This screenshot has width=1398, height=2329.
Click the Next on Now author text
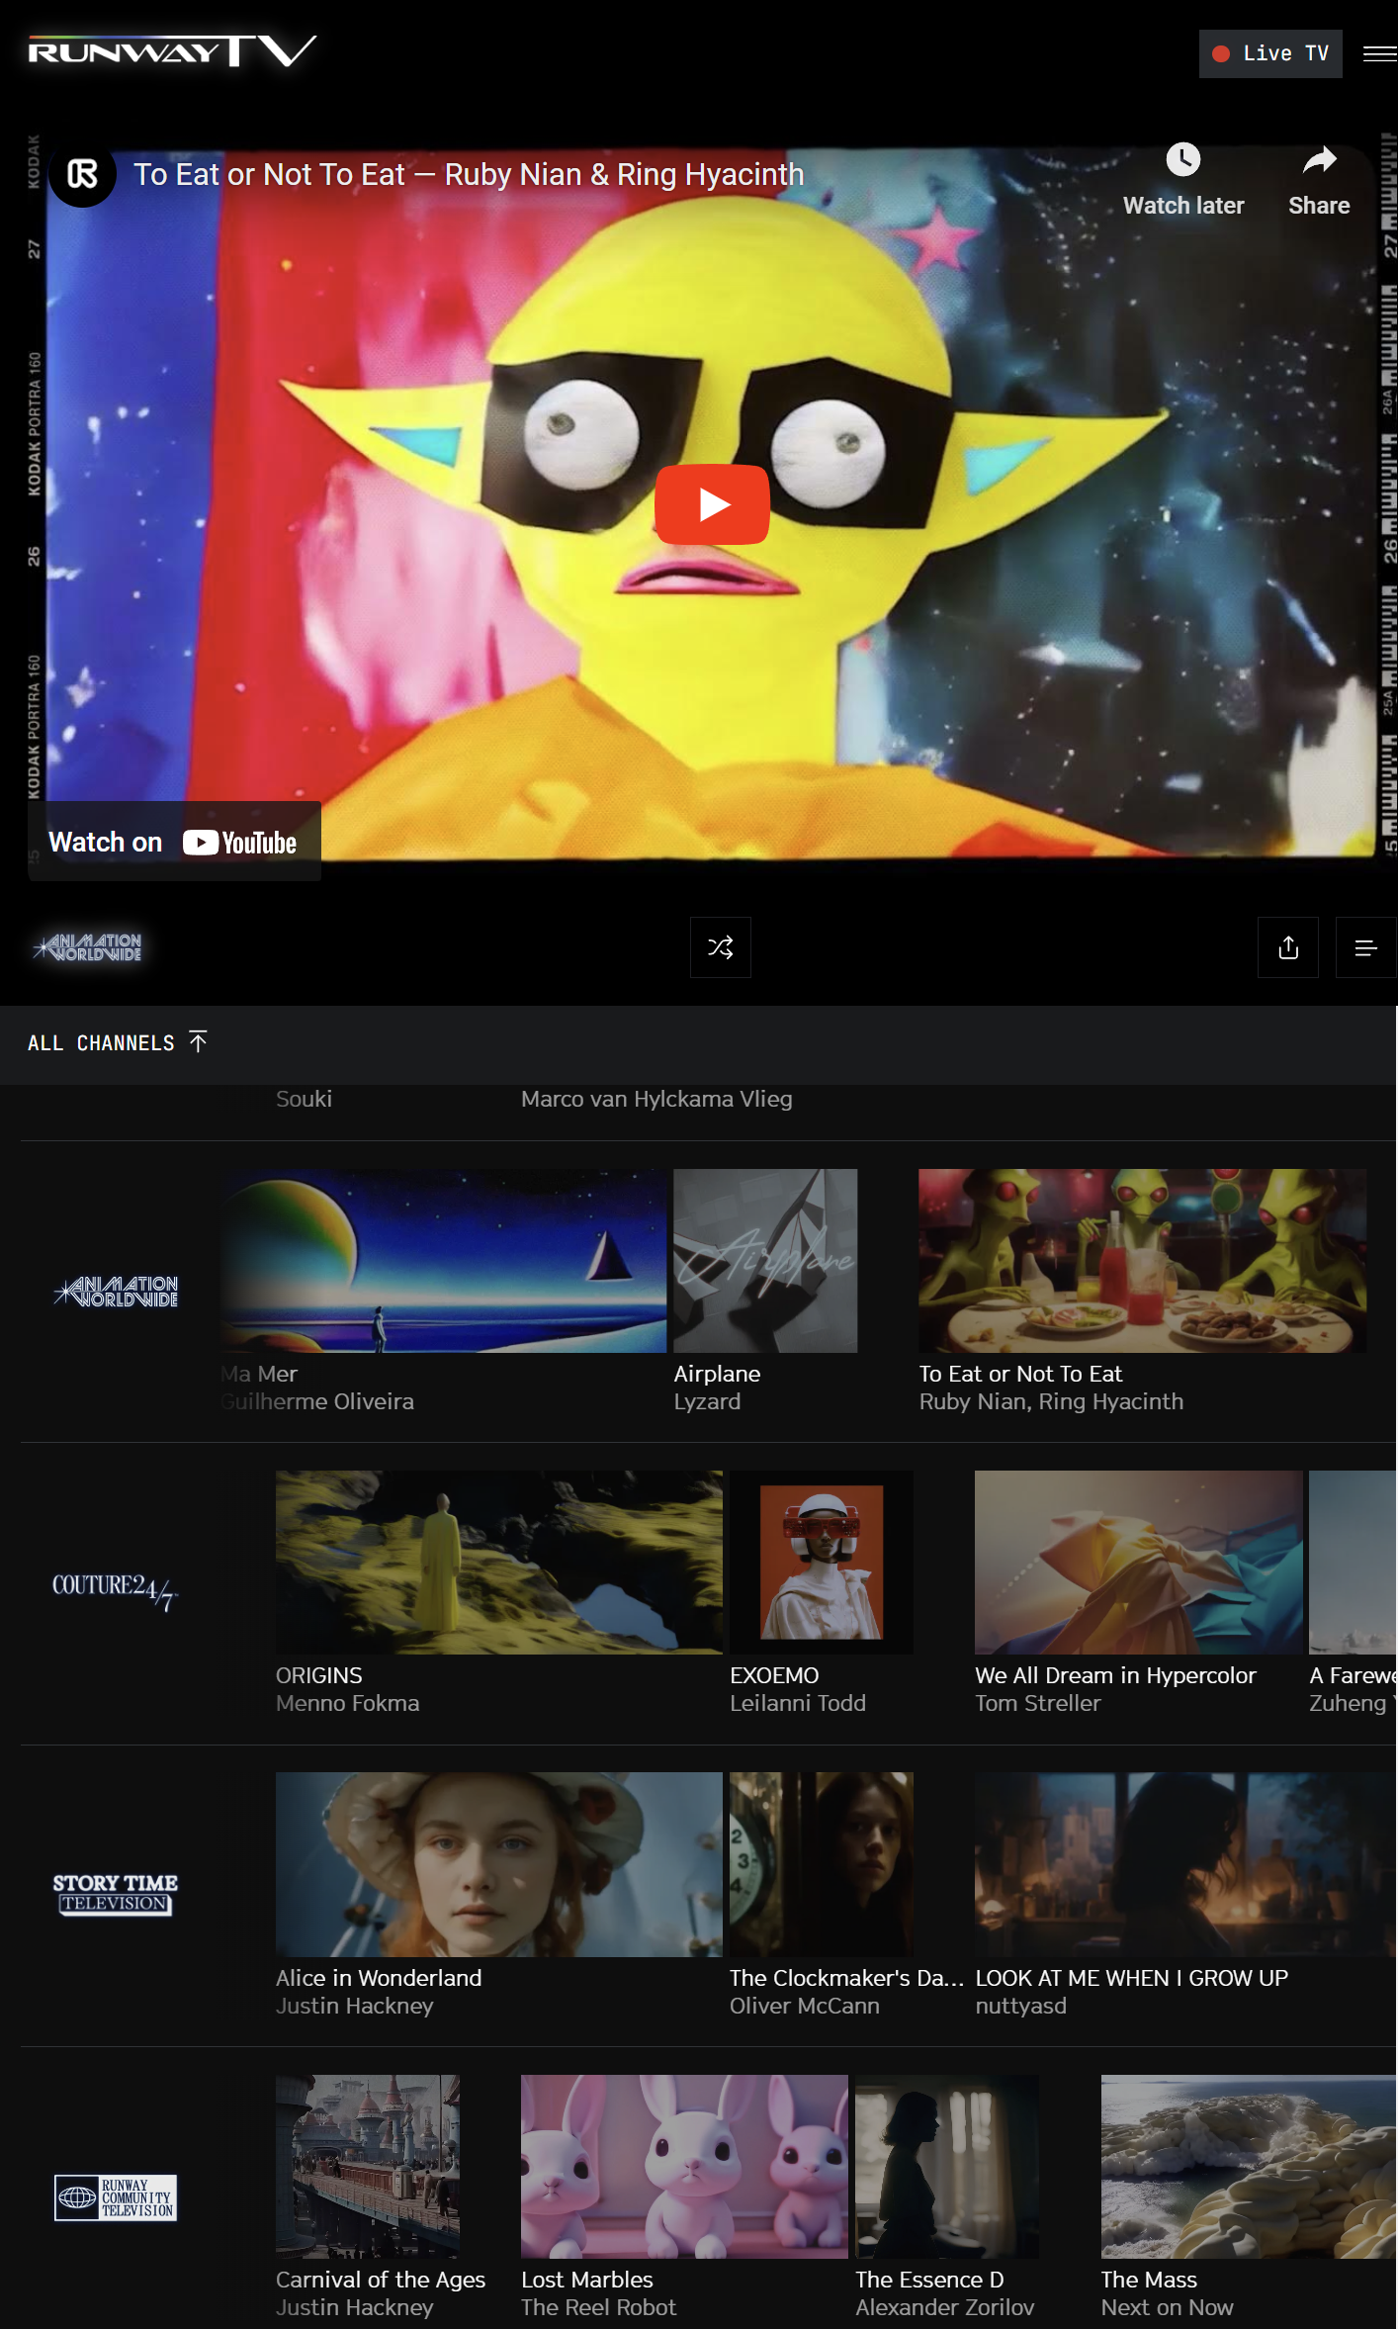pos(1167,2307)
